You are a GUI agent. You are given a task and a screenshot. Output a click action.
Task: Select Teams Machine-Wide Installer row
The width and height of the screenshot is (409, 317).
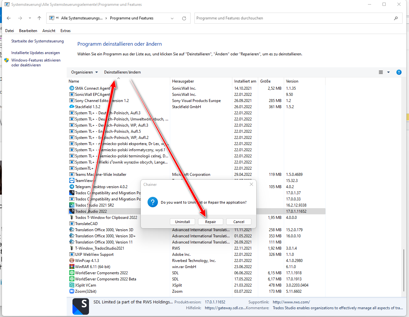point(197,174)
